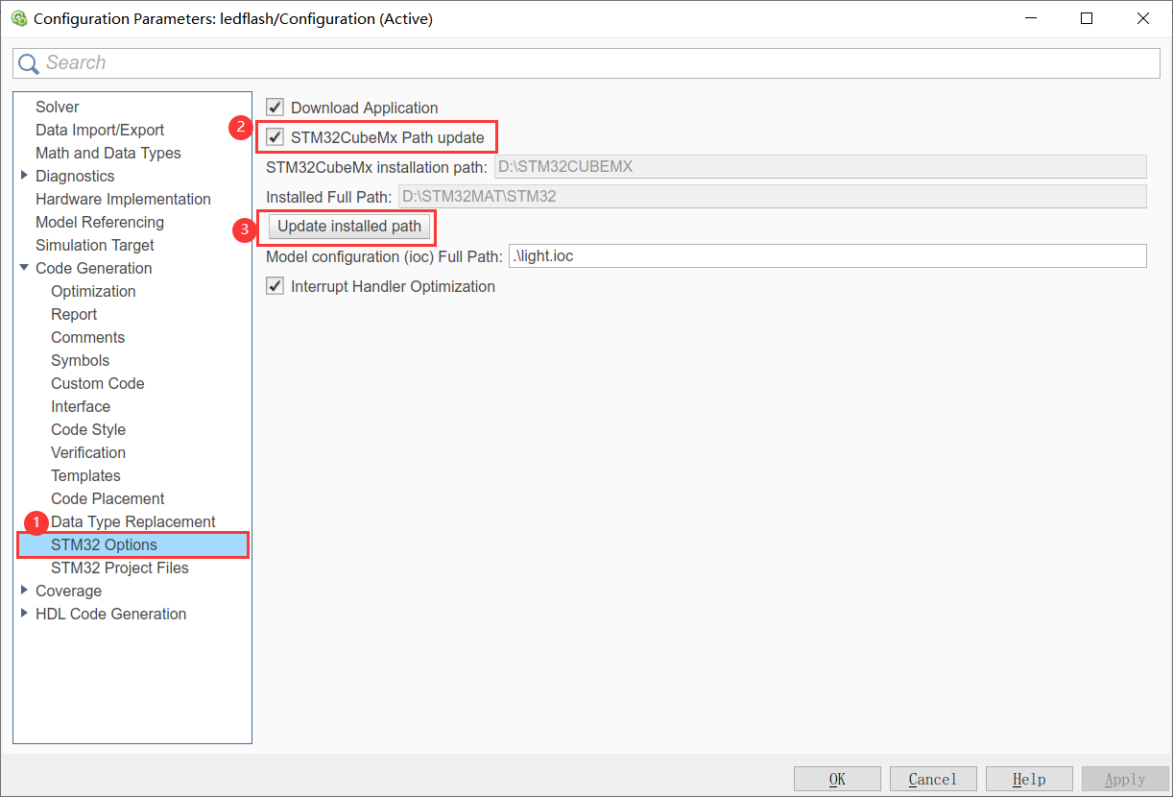This screenshot has height=797, width=1173.
Task: Open STM32 Project Files
Action: 120,568
